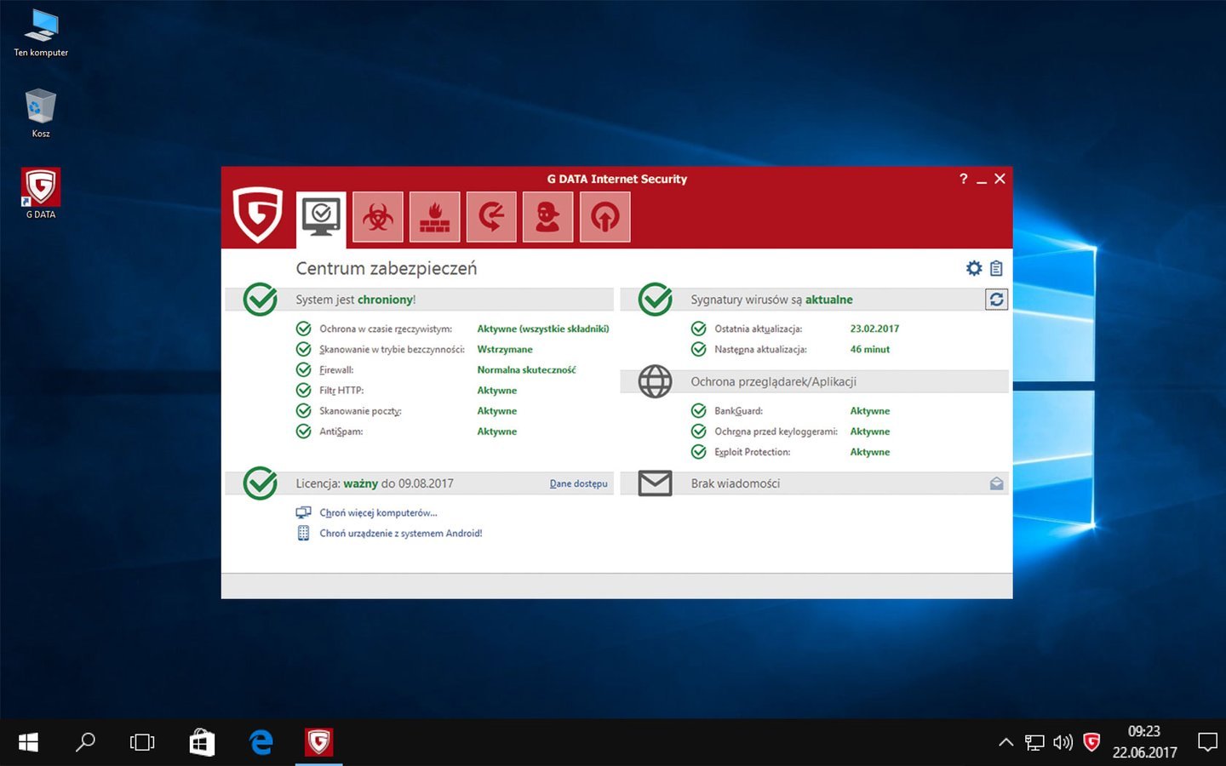Image resolution: width=1226 pixels, height=766 pixels.
Task: Open the Autostart manager tab icon
Action: click(x=604, y=217)
